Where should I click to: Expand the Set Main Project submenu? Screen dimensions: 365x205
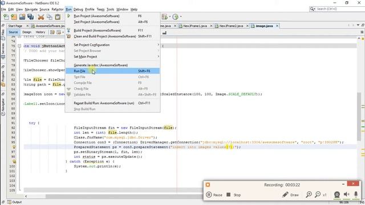click(113, 56)
